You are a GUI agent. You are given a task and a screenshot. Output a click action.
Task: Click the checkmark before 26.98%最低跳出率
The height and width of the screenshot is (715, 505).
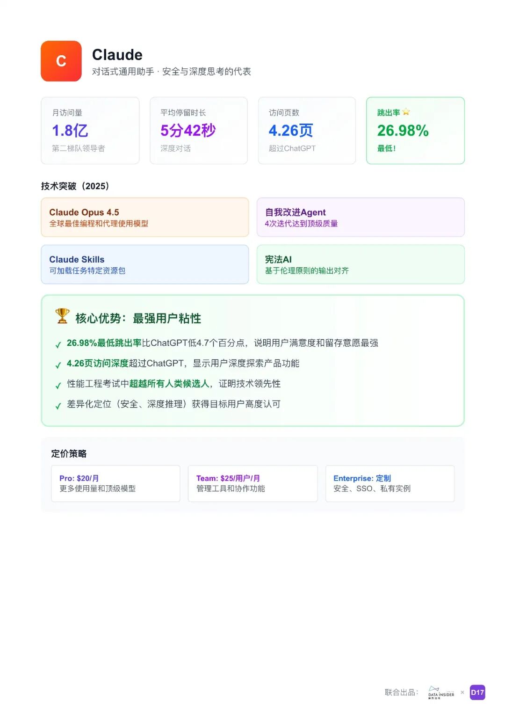coord(58,345)
